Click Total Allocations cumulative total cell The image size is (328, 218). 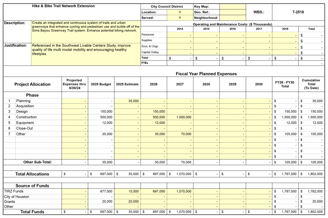click(x=312, y=174)
